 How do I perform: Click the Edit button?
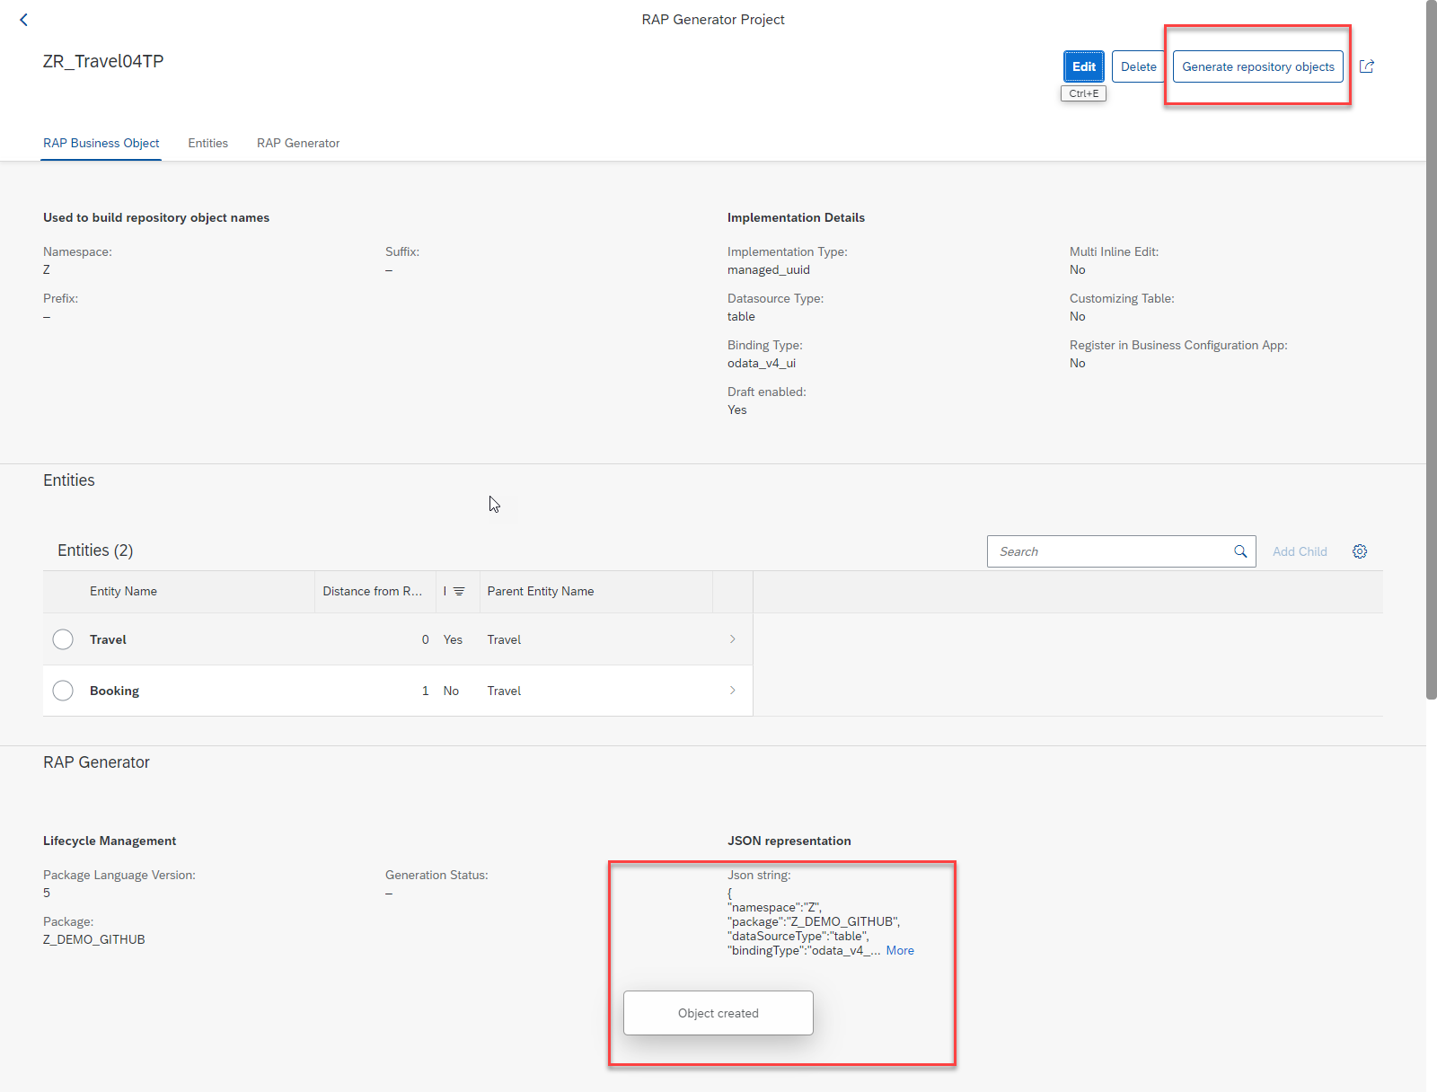click(x=1083, y=66)
